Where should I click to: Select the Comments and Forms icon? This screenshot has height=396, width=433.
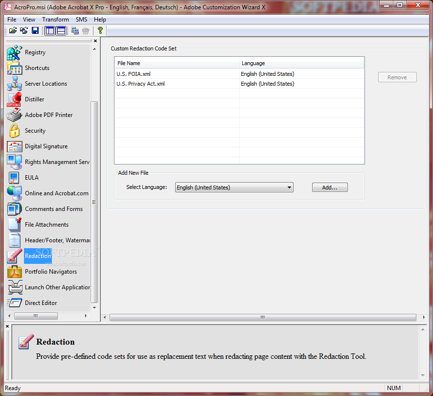(x=14, y=209)
